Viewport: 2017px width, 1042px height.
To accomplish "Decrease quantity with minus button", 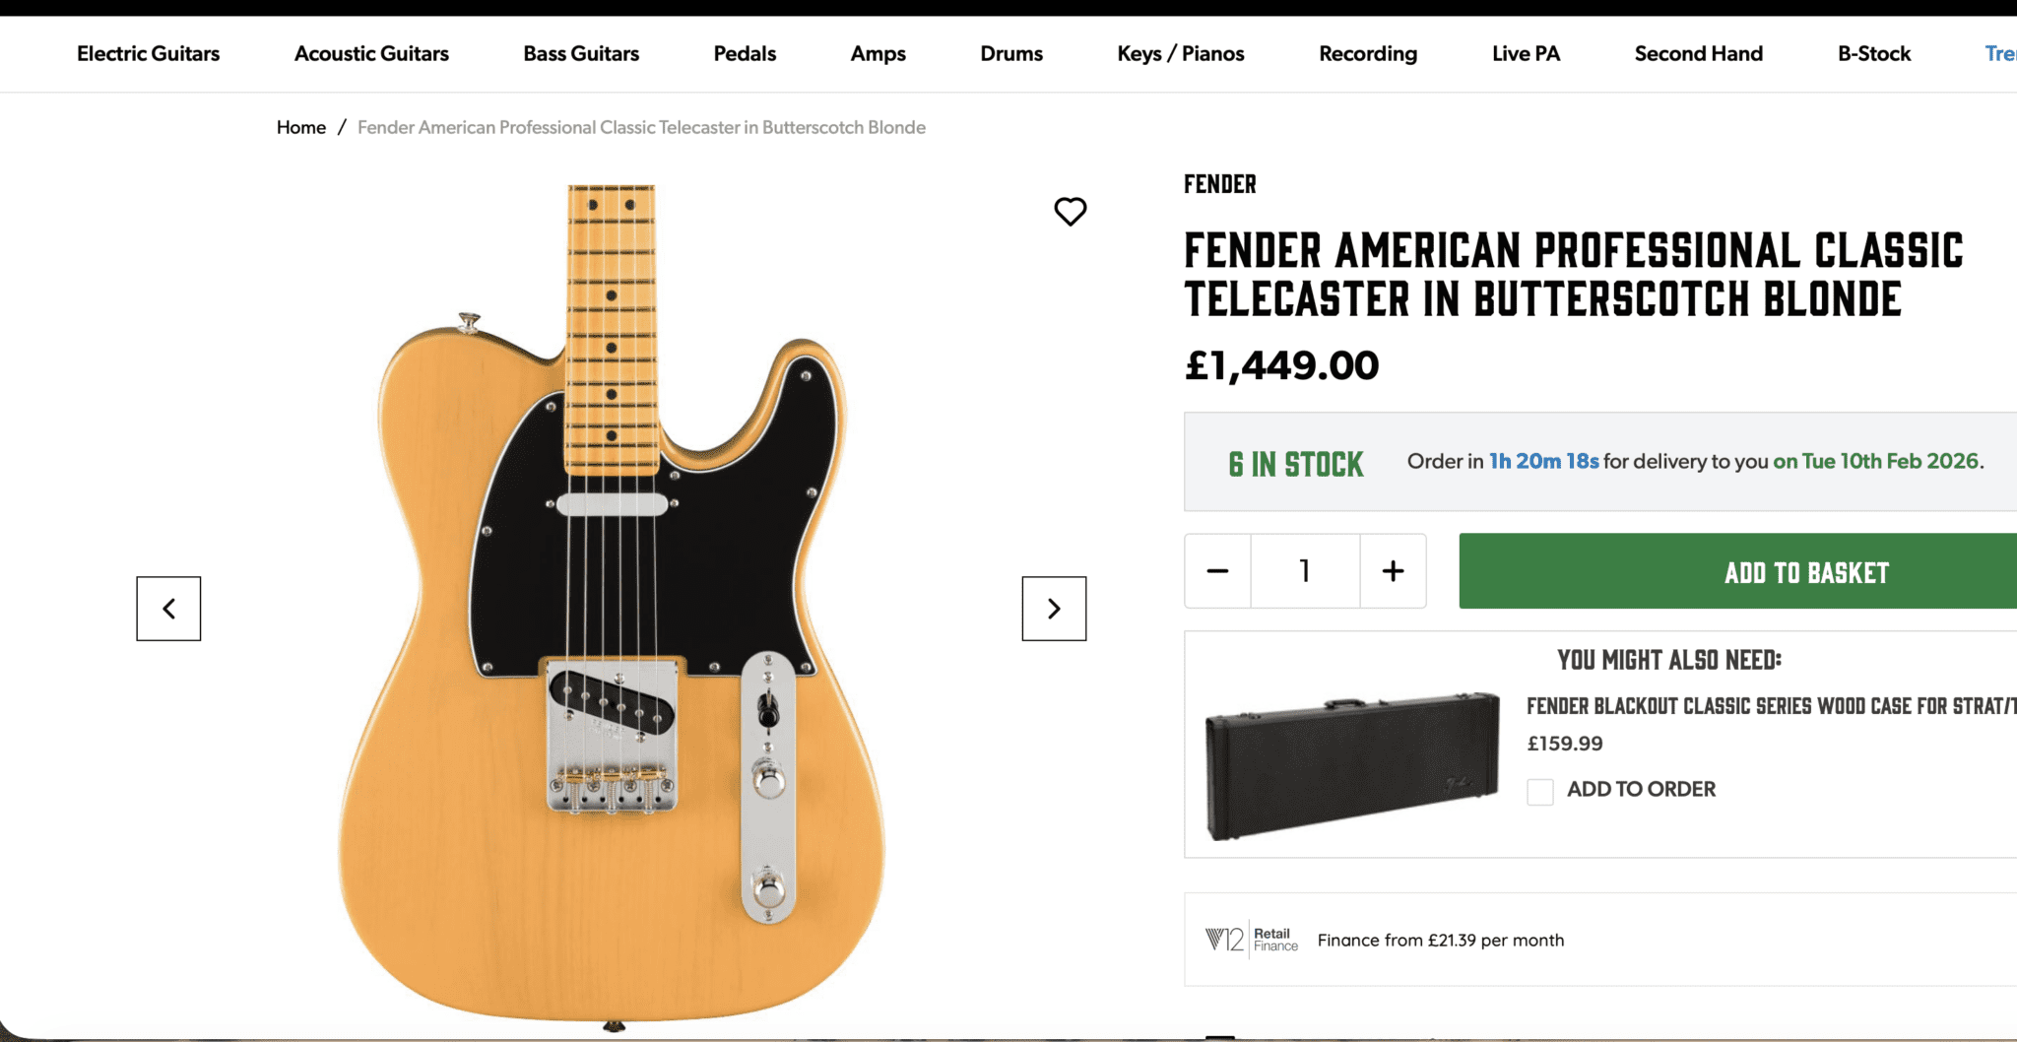I will tap(1217, 571).
